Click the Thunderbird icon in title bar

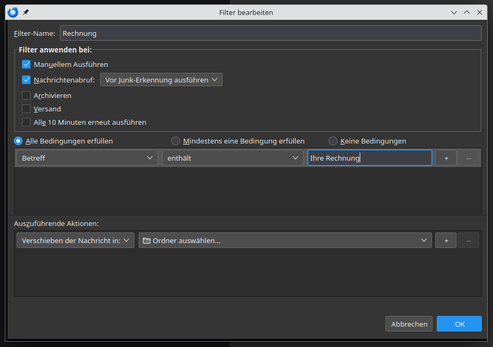[x=13, y=12]
